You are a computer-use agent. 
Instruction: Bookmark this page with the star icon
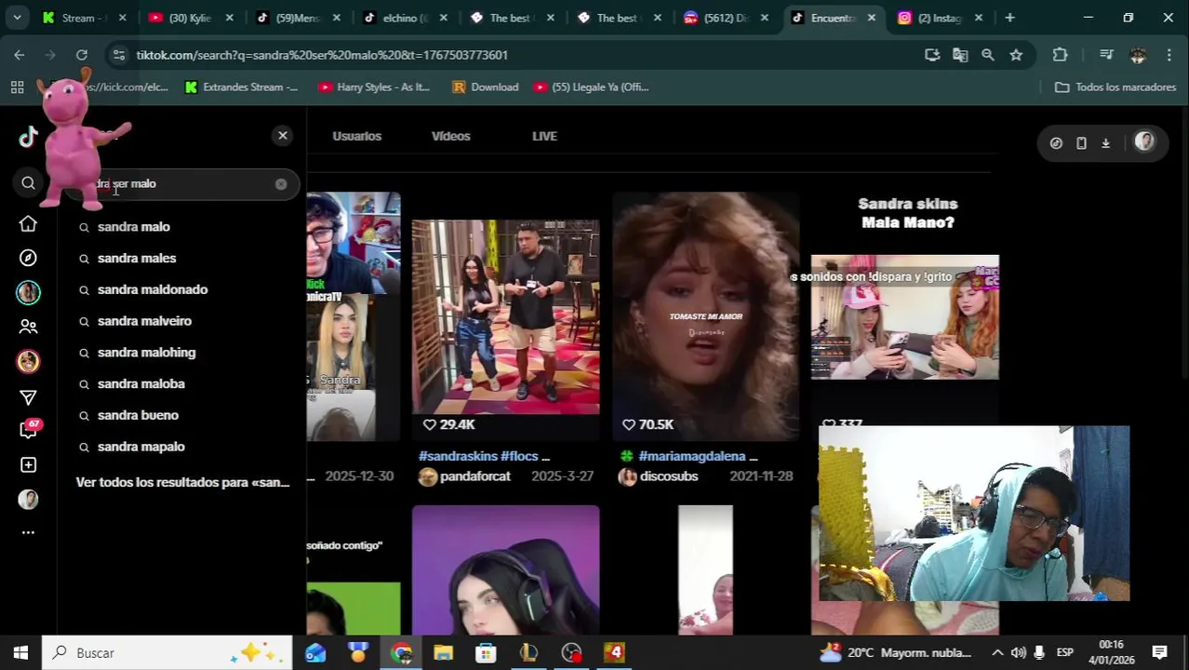tap(1016, 55)
